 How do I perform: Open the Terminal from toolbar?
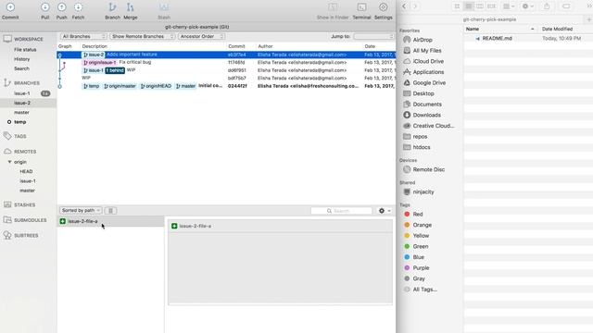[361, 7]
